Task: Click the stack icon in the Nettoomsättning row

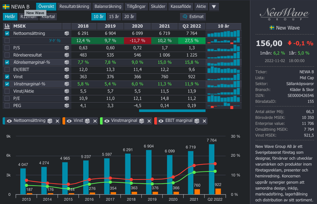Action: 67,34
